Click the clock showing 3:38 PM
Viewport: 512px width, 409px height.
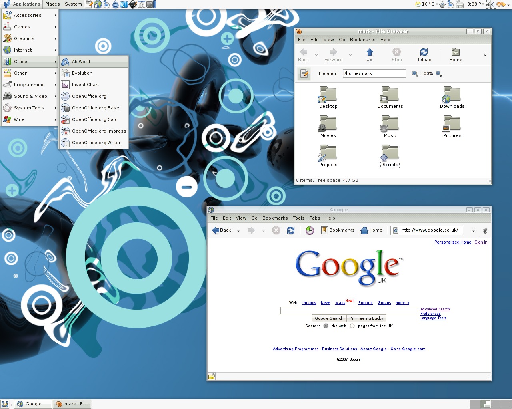(476, 4)
